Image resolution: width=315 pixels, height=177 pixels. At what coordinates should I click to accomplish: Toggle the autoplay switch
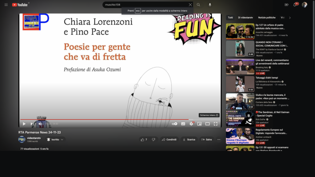[x=174, y=124]
